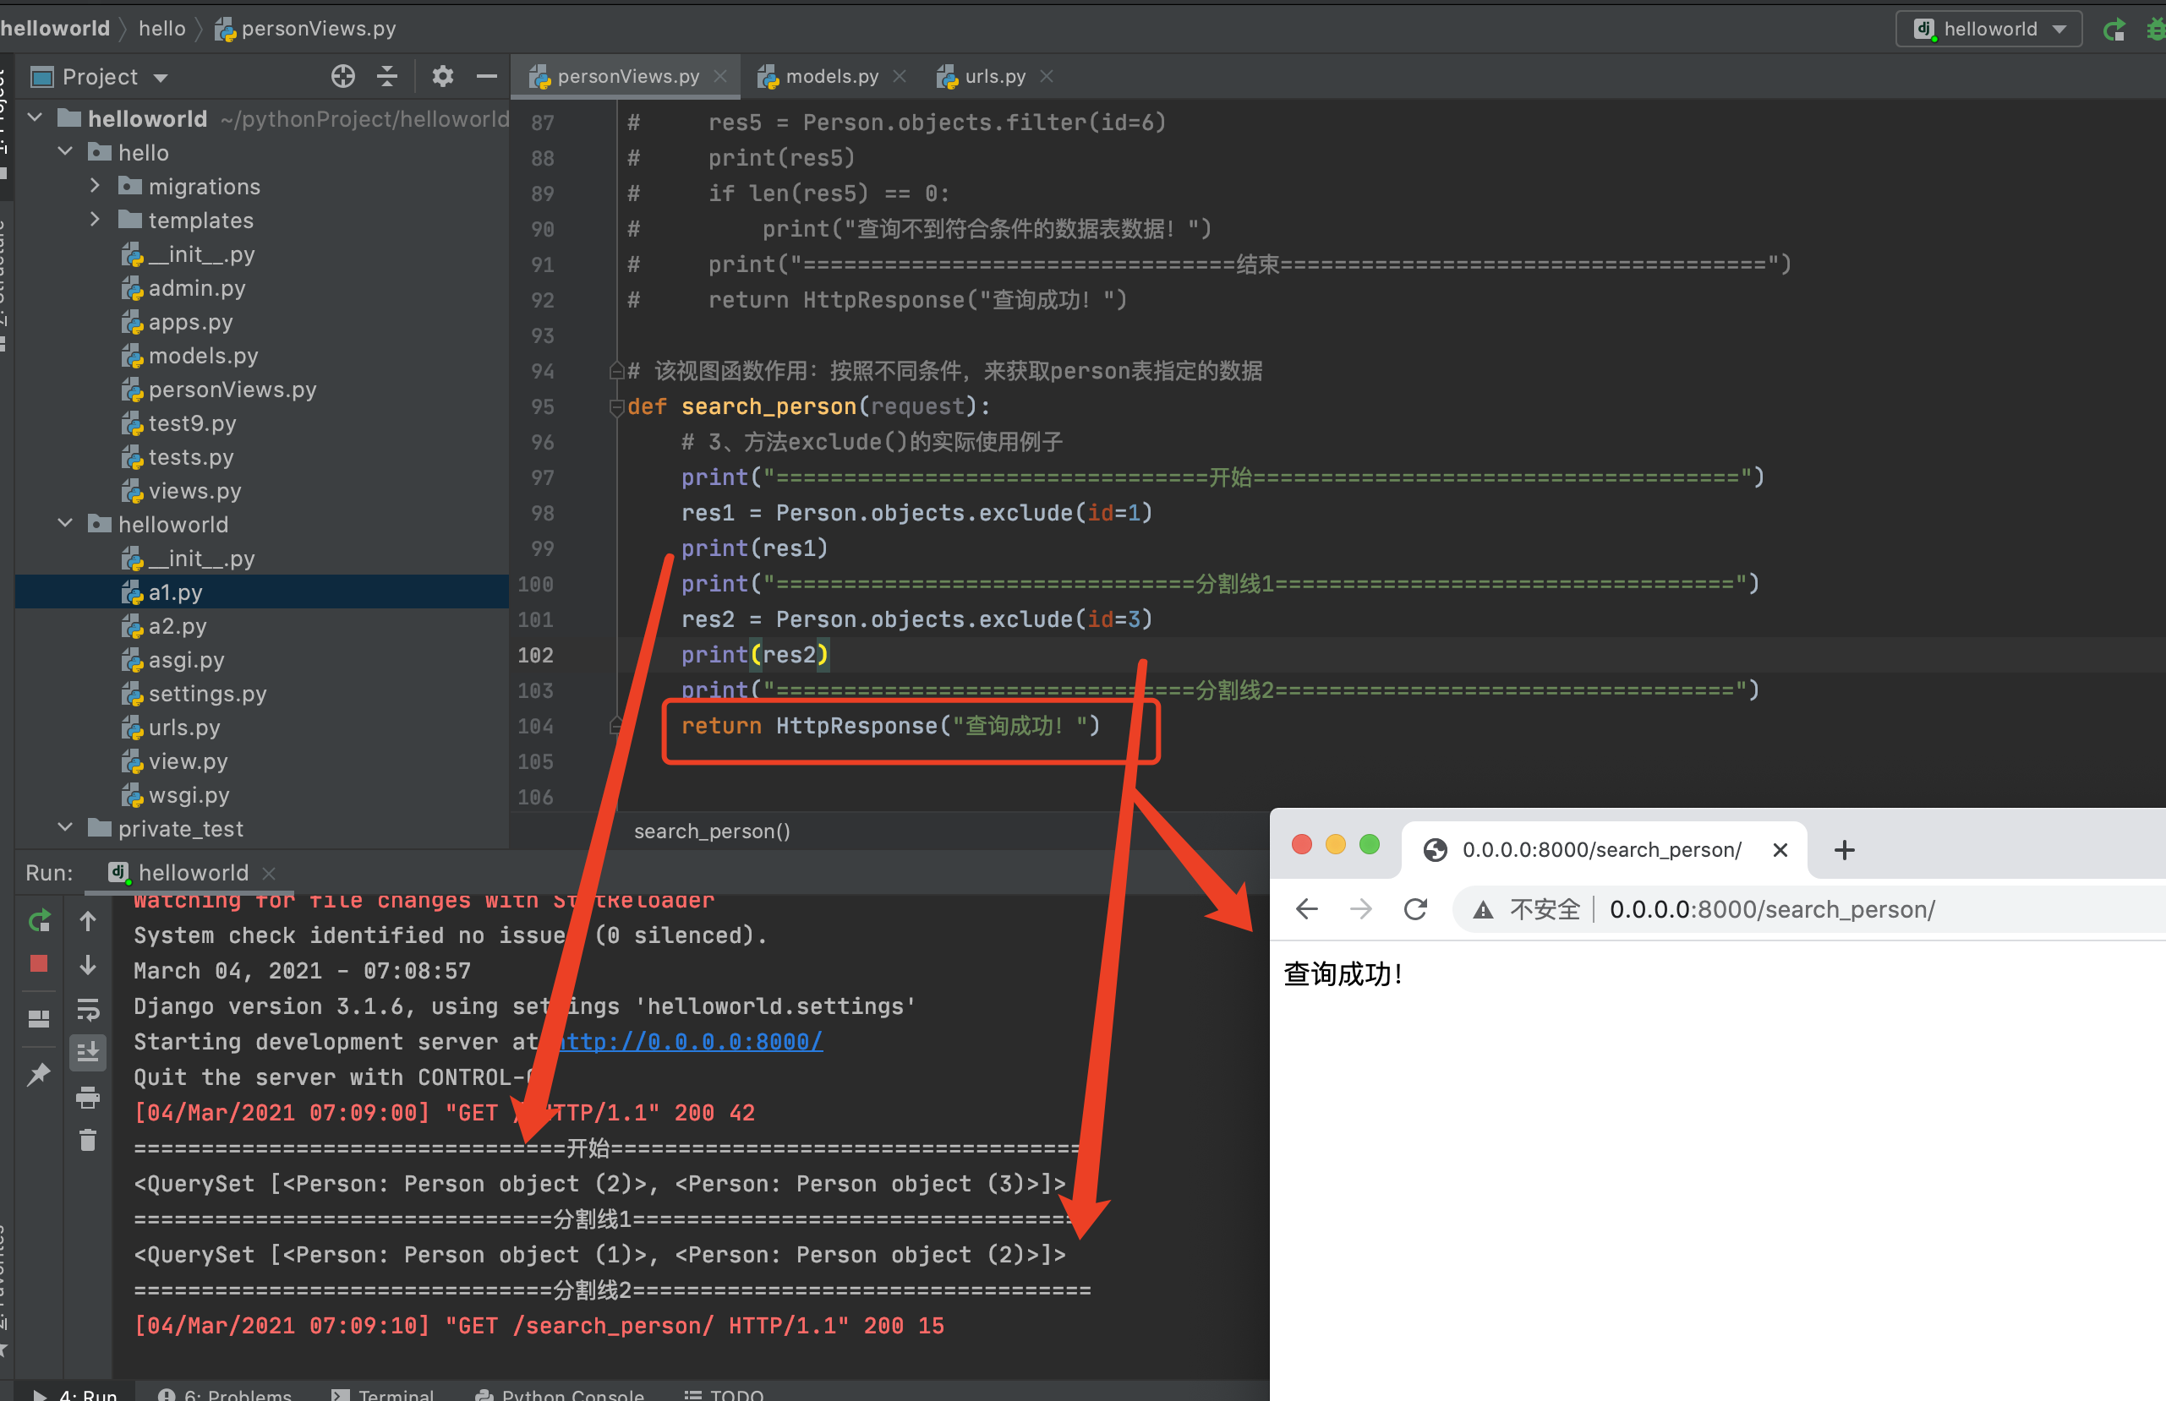Toggle the pin tab icon in the Run panel
This screenshot has height=1401, width=2166.
39,1074
